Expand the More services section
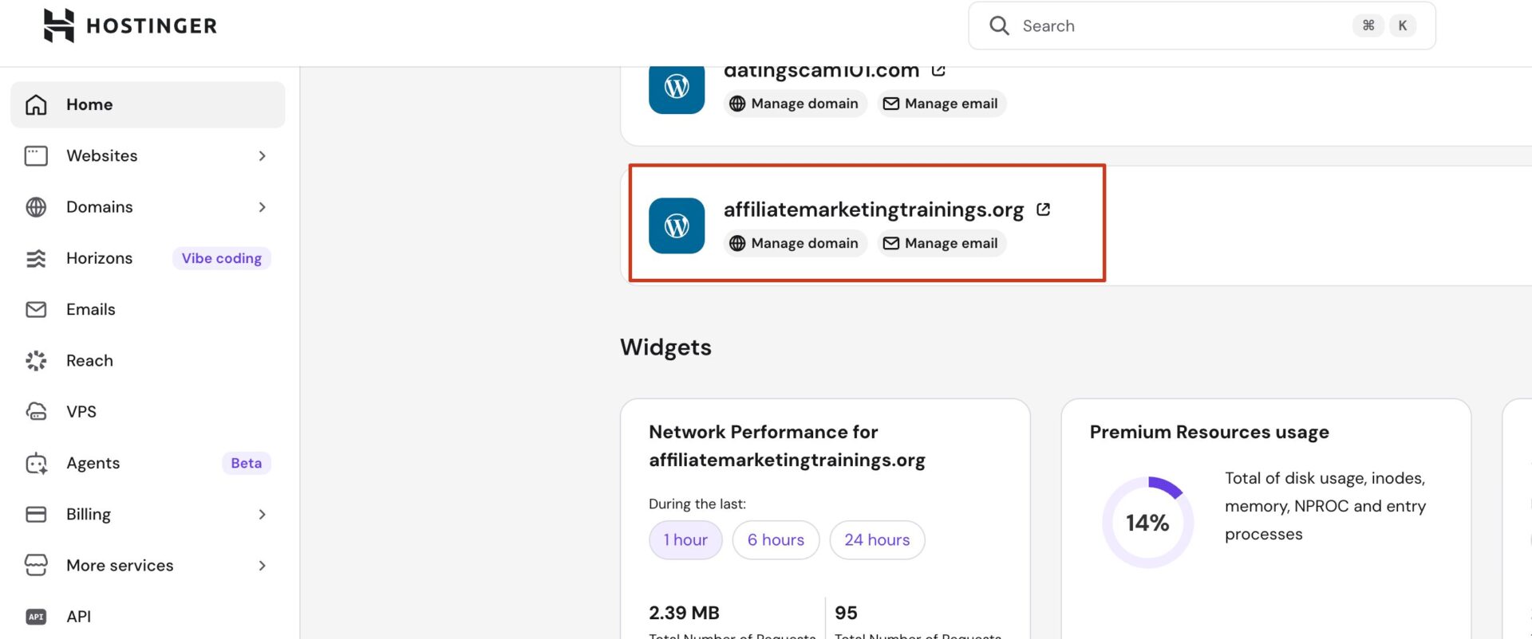 point(262,566)
